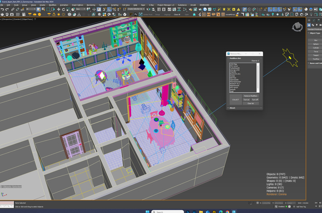Screen dimensions: 322x213
Task: Open the Create Selection Set dropdown
Action: pyautogui.click(x=136, y=9)
